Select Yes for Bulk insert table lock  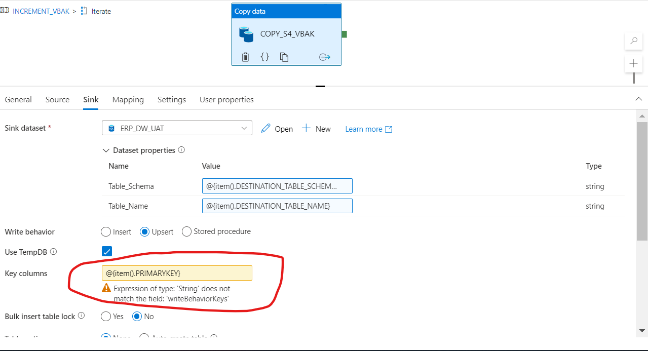(106, 316)
